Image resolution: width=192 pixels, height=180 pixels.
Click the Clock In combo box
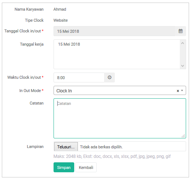(x=120, y=91)
